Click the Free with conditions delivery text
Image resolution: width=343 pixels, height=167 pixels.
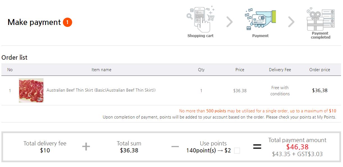coord(280,91)
